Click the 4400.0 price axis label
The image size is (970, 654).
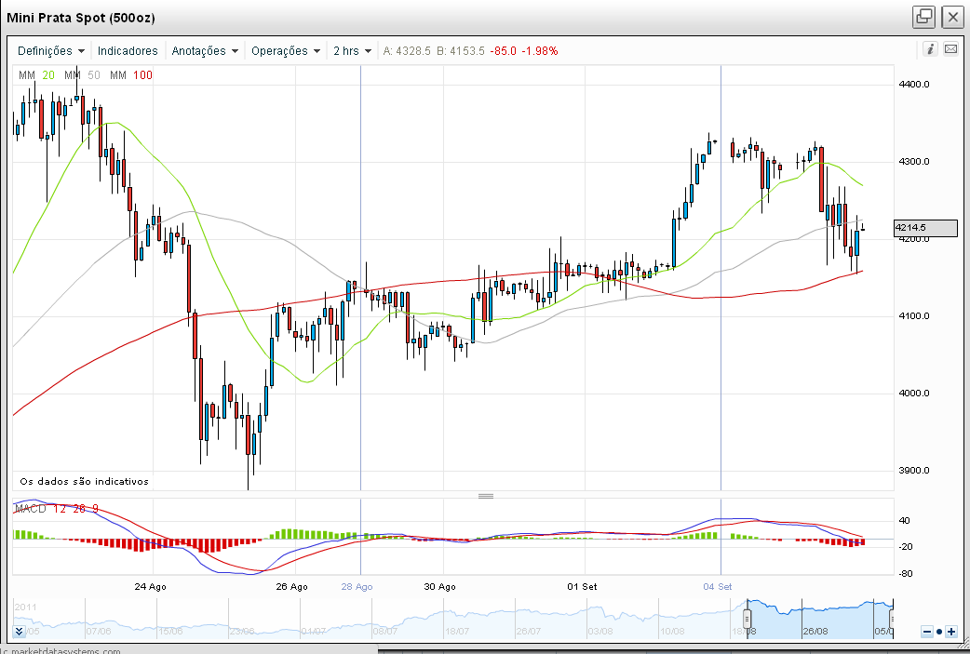pos(914,84)
